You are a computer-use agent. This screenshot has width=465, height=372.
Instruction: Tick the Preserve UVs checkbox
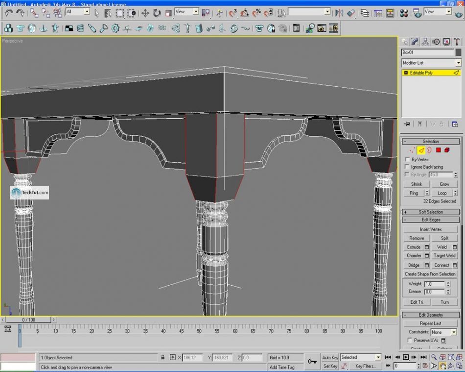tap(410, 340)
